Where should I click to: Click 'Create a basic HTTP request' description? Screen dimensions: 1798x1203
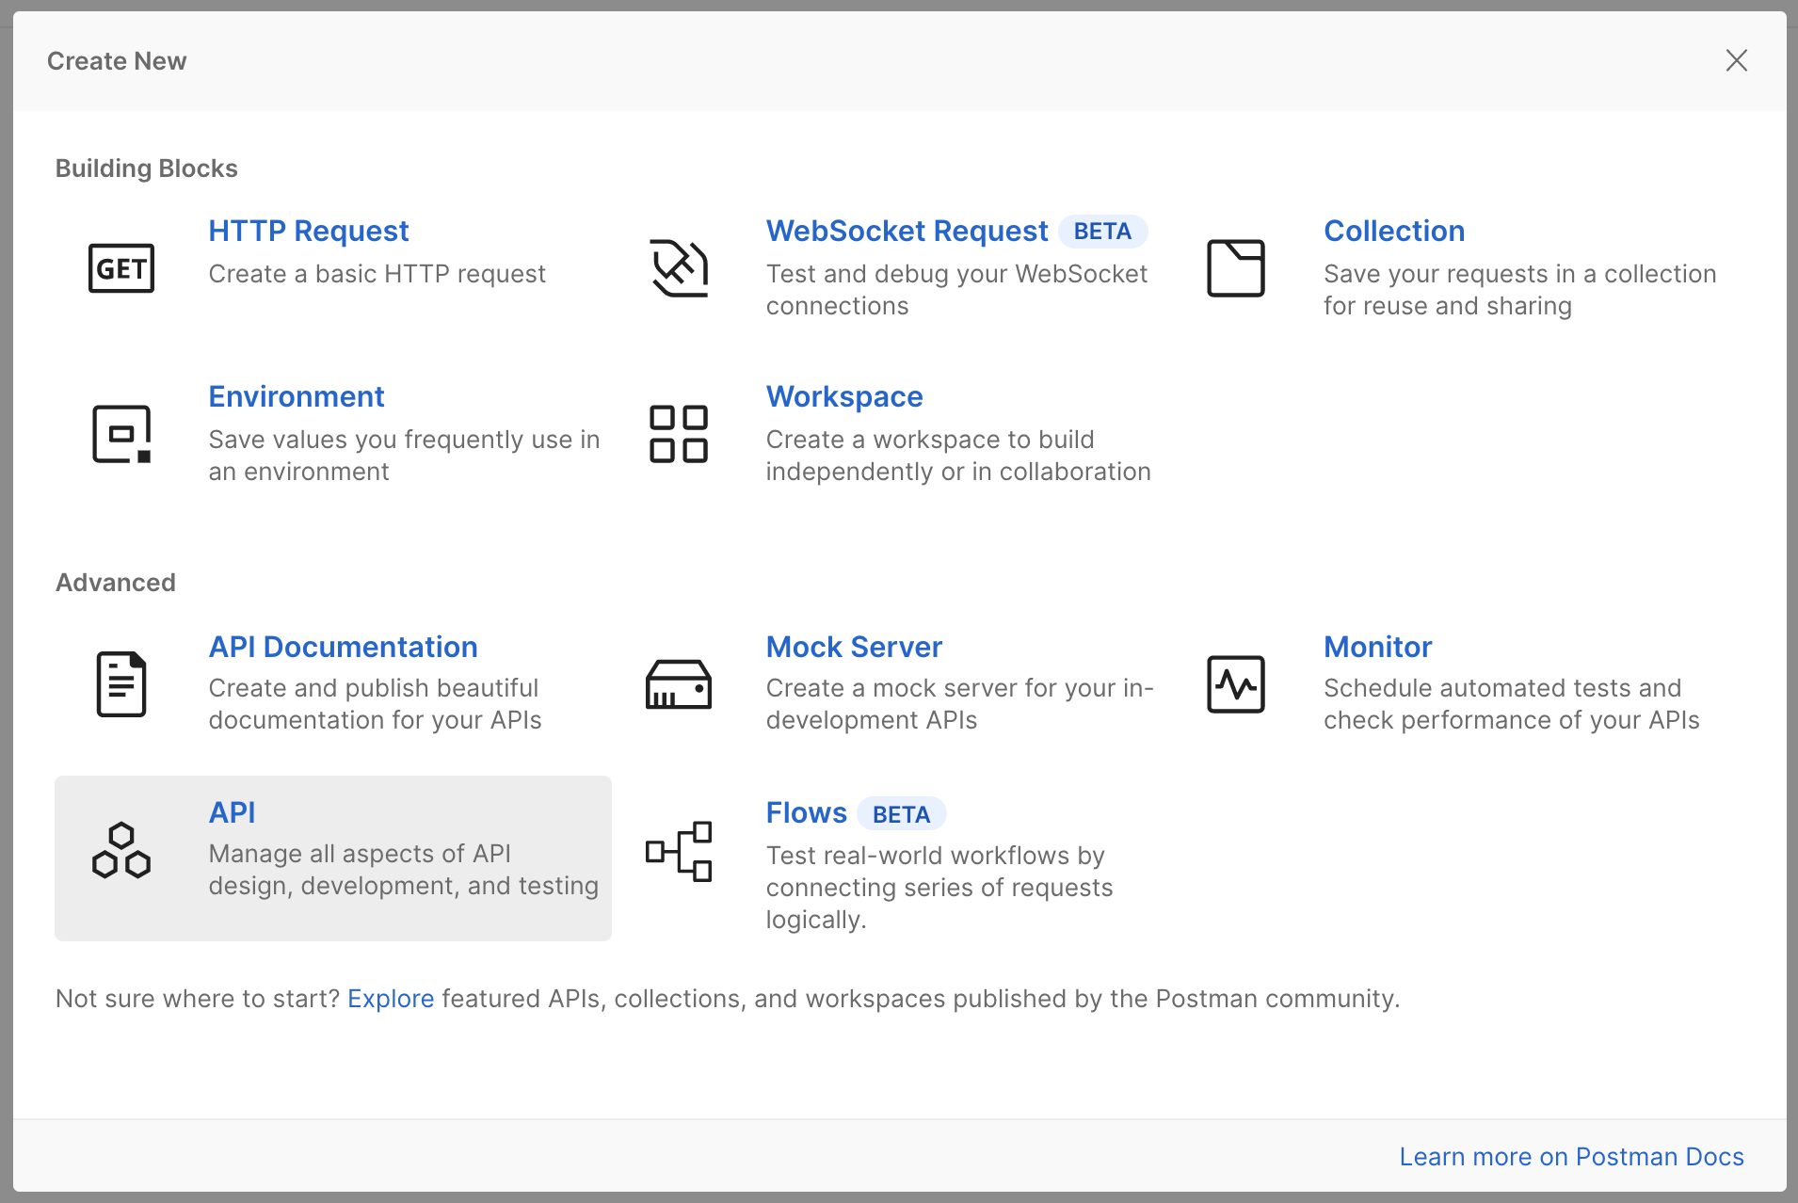pos(377,274)
